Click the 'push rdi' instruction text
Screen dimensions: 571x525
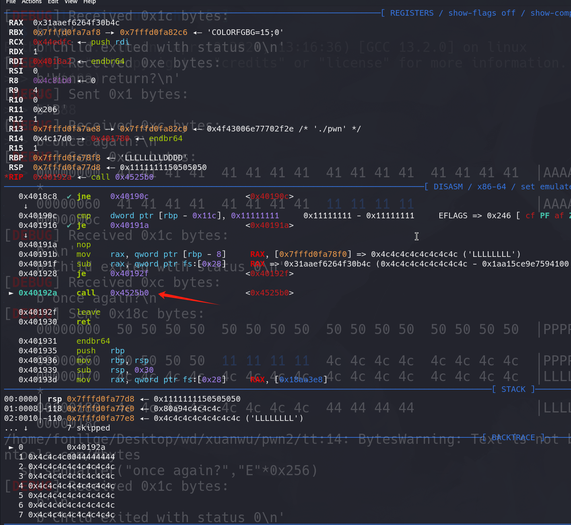[x=110, y=42]
